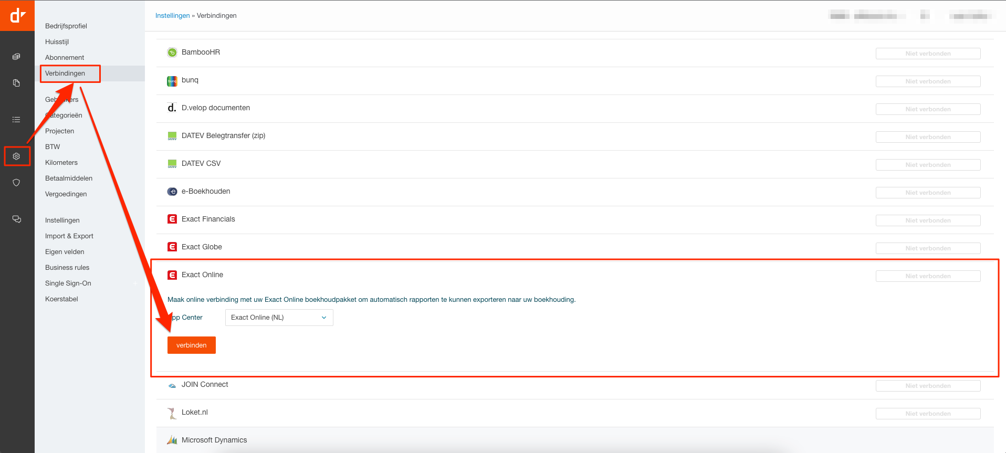Viewport: 1006px width, 453px height.
Task: Open the shield icon in dark sidebar
Action: click(16, 183)
